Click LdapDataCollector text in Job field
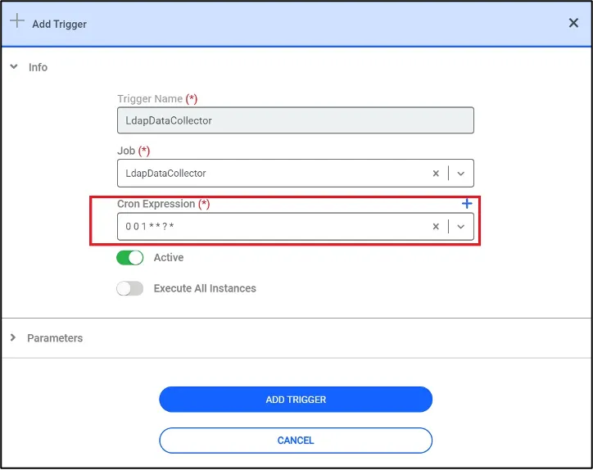 165,173
